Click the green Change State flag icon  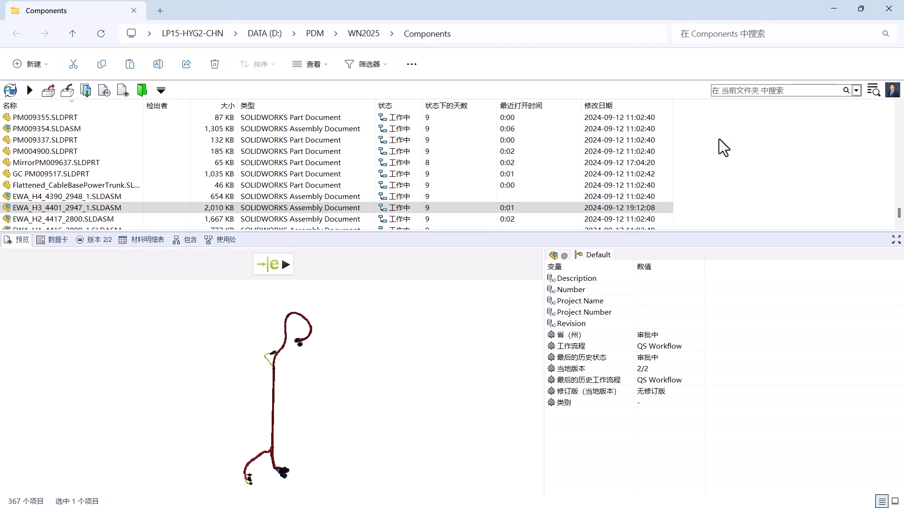142,90
